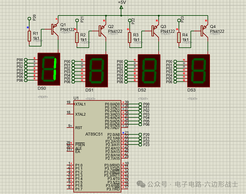Click the "Q2" reference label
Viewport: 246px width, 194px height.
[x=111, y=27]
